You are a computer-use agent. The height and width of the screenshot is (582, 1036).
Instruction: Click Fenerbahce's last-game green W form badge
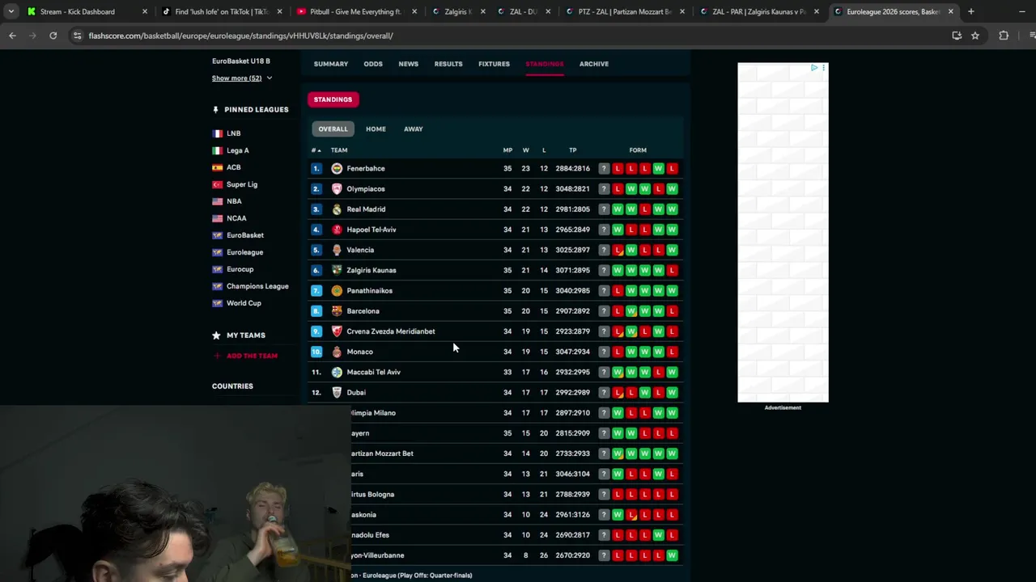658,168
